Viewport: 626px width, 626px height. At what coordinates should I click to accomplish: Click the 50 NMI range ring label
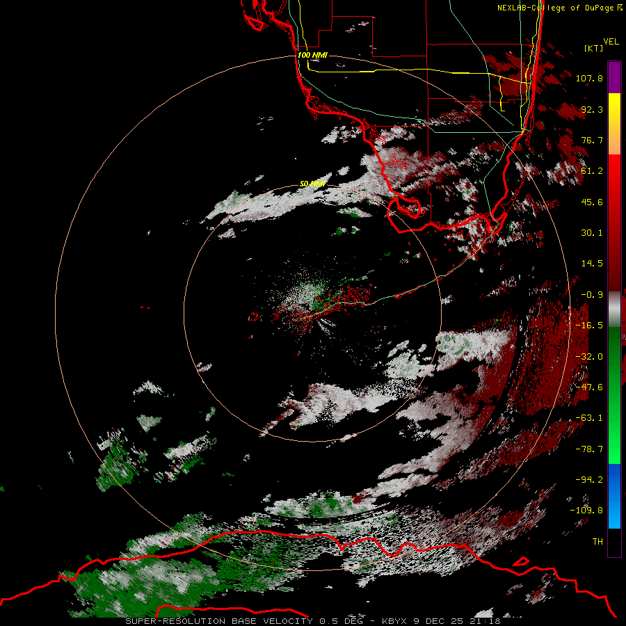click(312, 184)
